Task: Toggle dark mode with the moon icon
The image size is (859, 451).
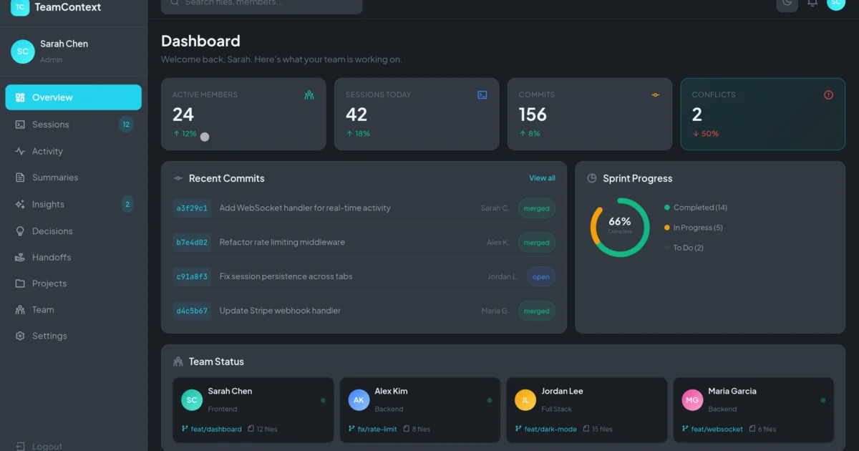Action: click(x=787, y=3)
